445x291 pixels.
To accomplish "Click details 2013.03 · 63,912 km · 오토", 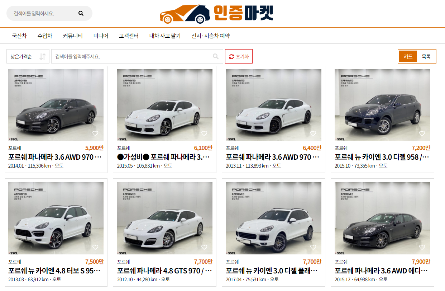I will [35, 280].
